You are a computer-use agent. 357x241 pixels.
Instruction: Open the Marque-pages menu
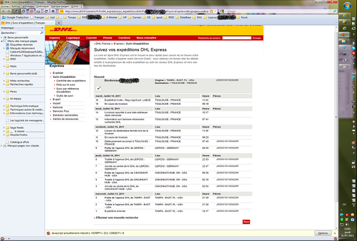click(x=60, y=6)
